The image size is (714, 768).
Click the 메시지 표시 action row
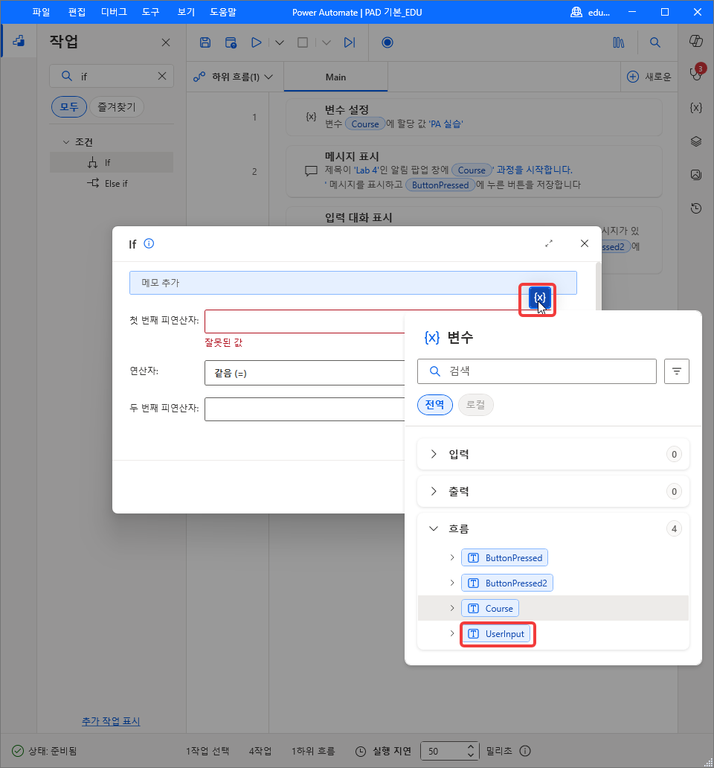(x=474, y=171)
